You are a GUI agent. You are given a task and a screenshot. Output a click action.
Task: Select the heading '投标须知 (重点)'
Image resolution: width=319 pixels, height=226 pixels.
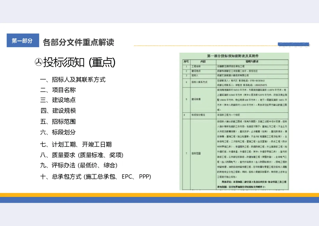79,62
